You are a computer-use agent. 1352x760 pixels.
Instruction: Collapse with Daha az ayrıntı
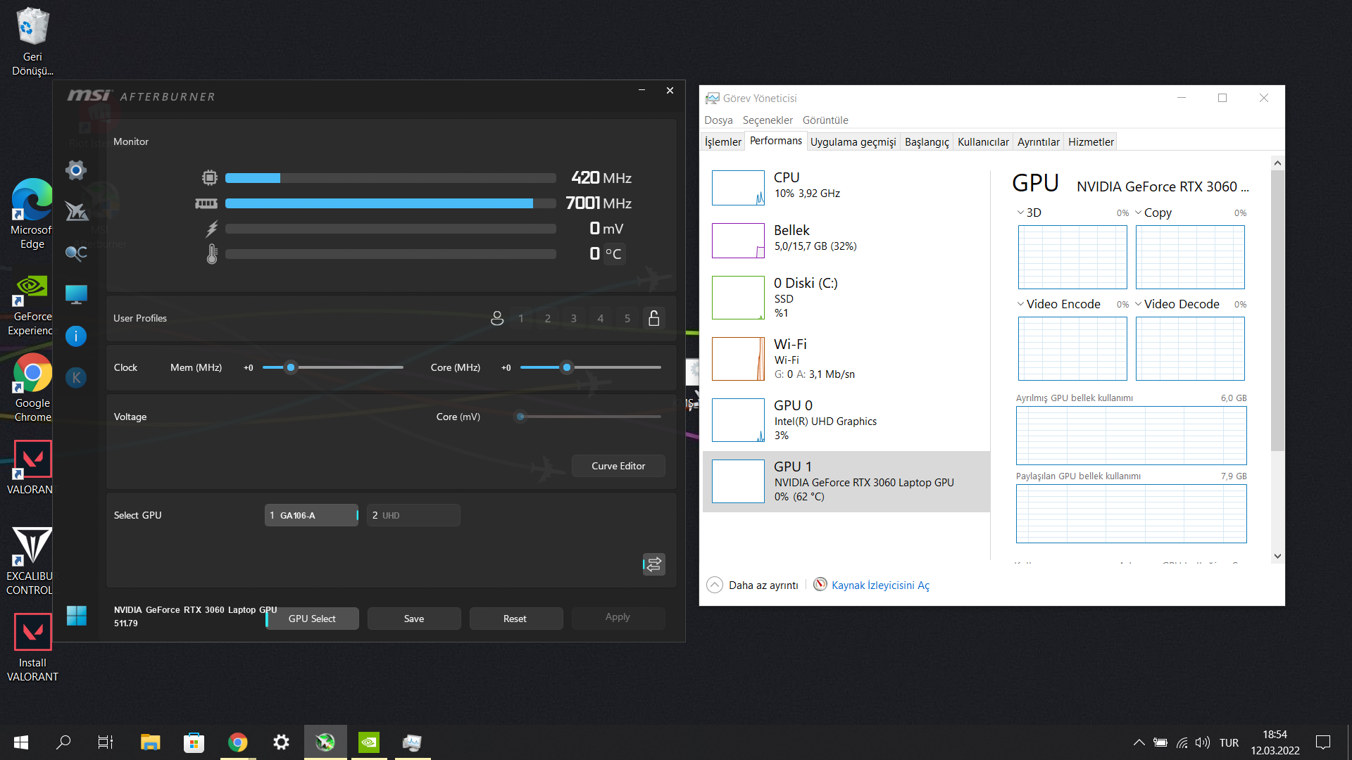coord(753,585)
